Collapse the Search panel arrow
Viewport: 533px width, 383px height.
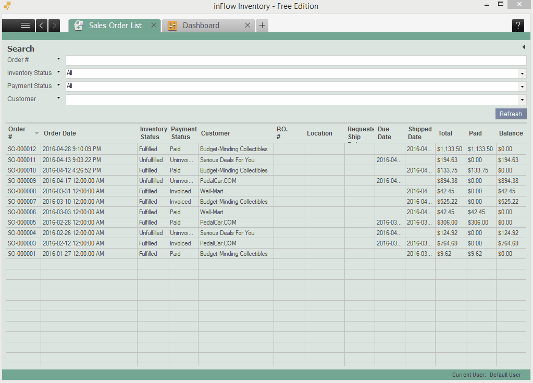coord(524,47)
